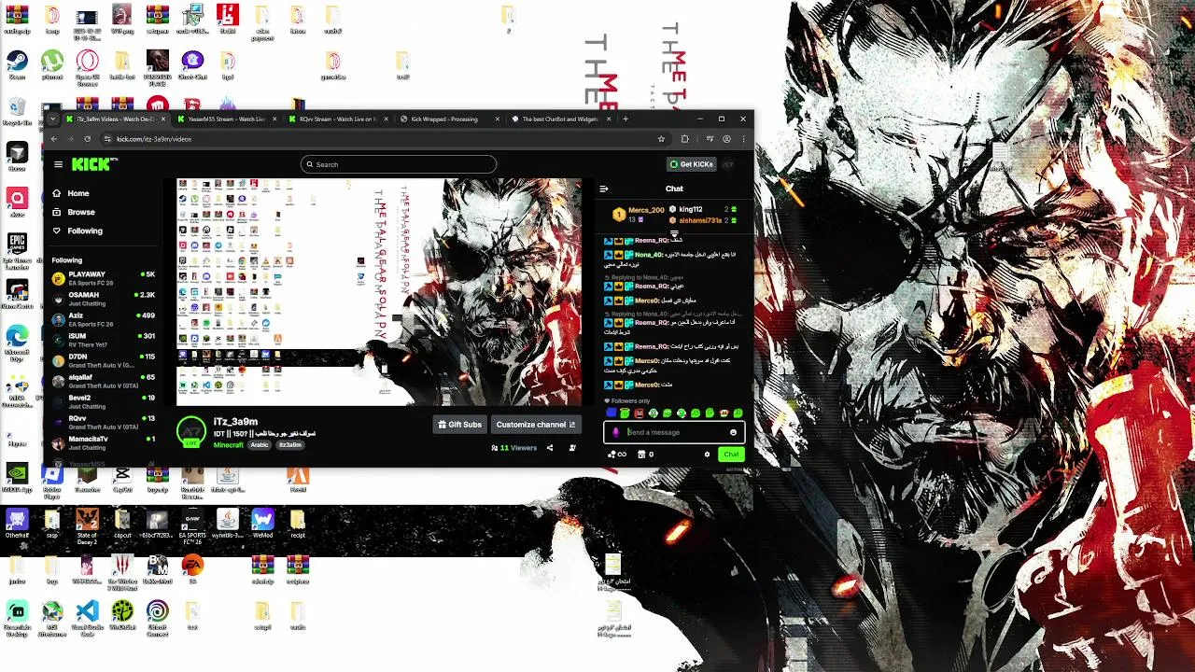Image resolution: width=1195 pixels, height=672 pixels.
Task: Open alqallaf channel in Following list
Action: [103, 381]
